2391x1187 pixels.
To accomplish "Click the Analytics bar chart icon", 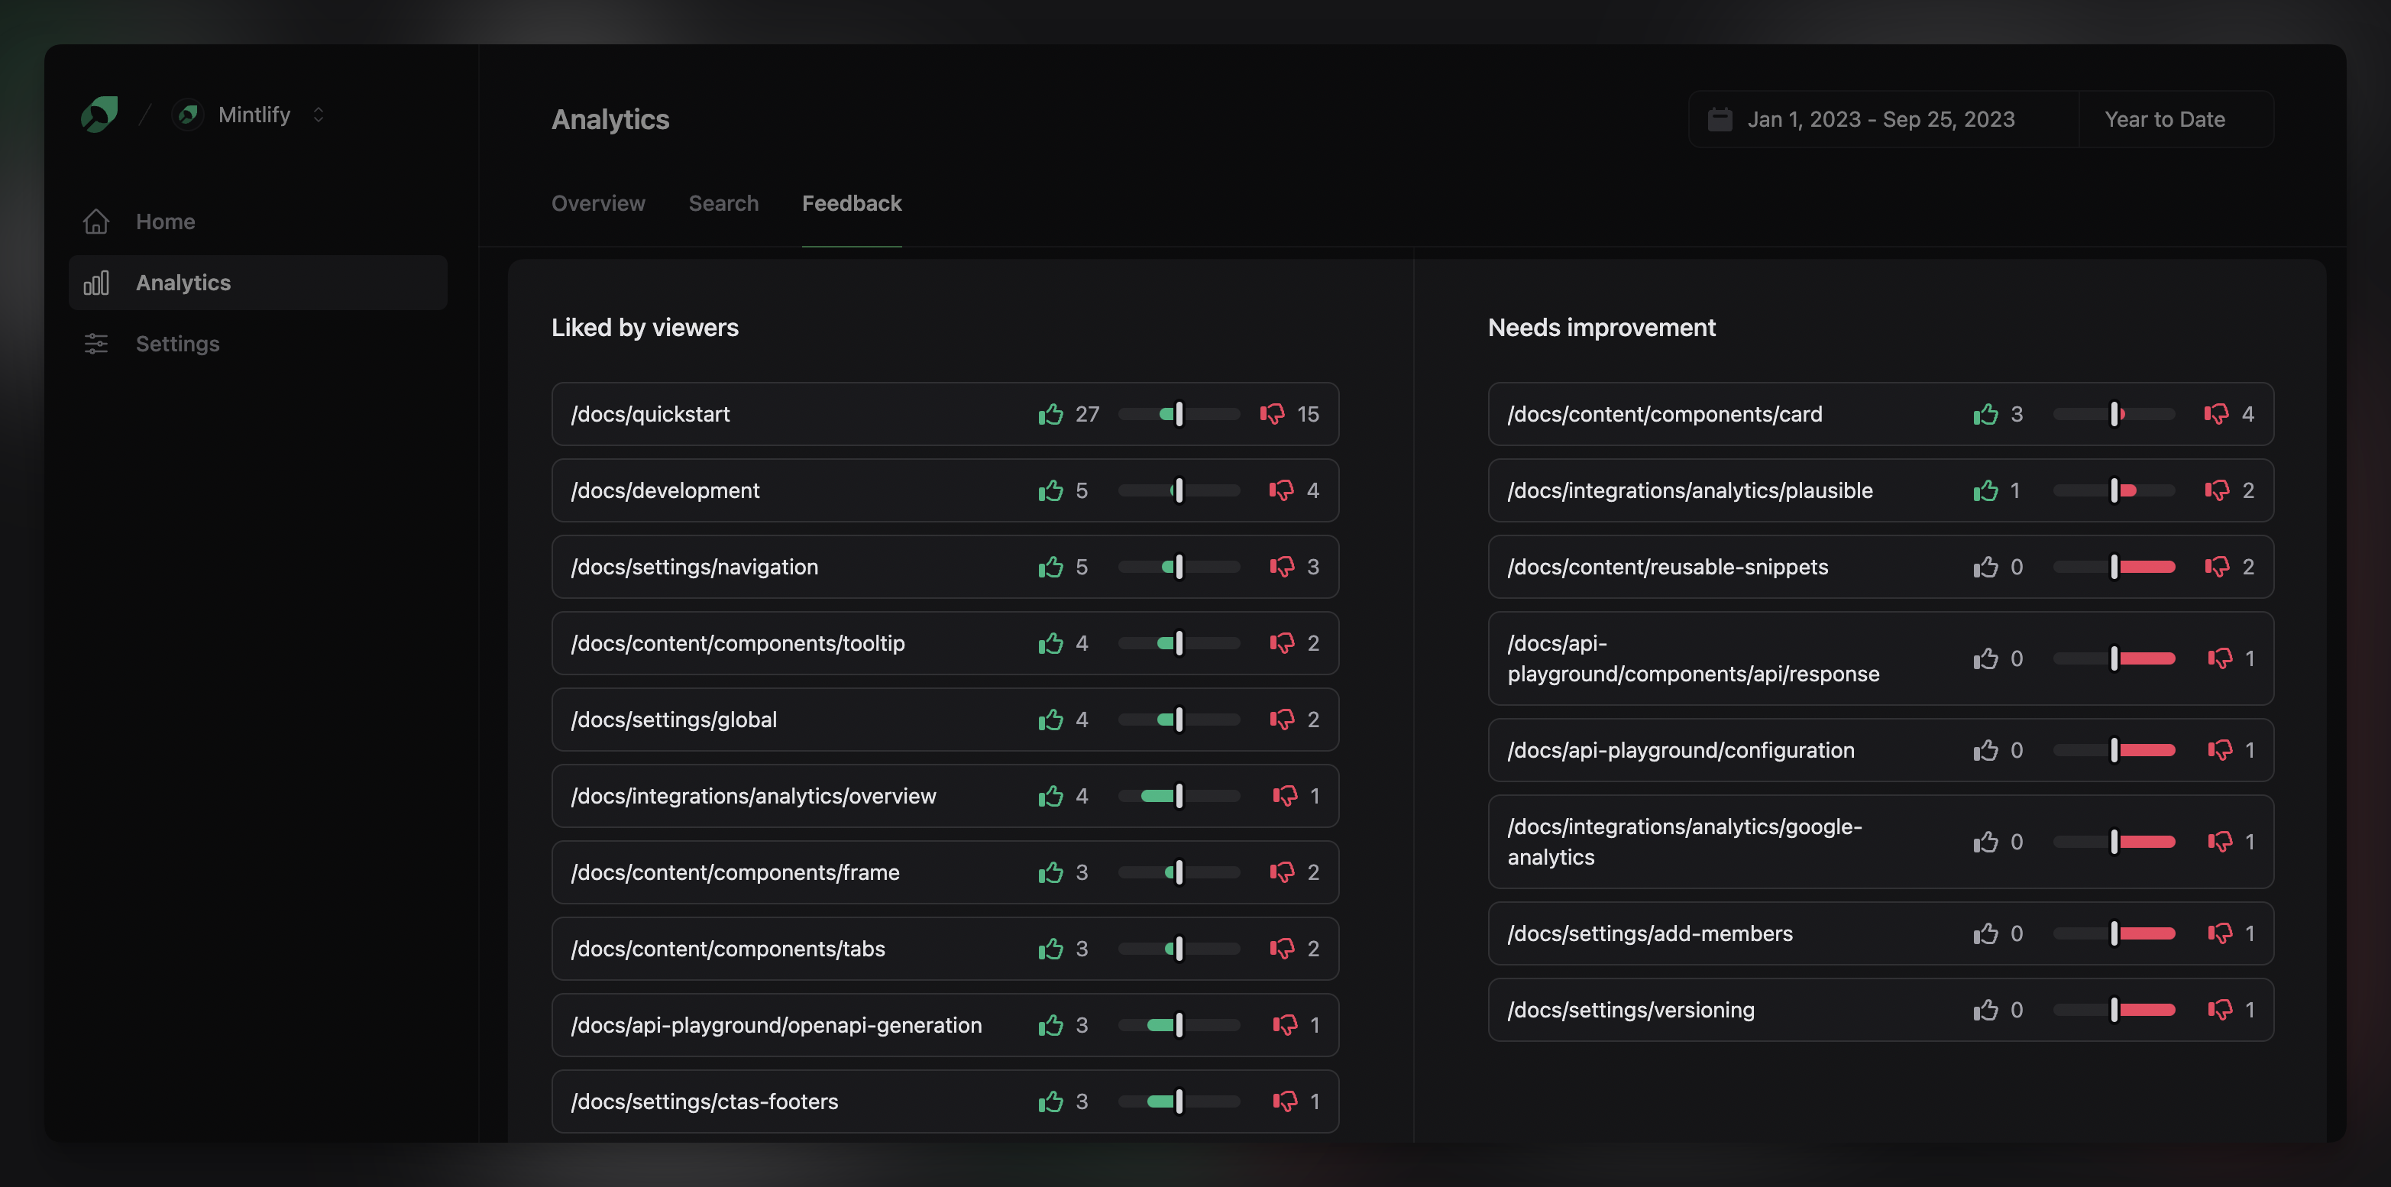I will (96, 283).
